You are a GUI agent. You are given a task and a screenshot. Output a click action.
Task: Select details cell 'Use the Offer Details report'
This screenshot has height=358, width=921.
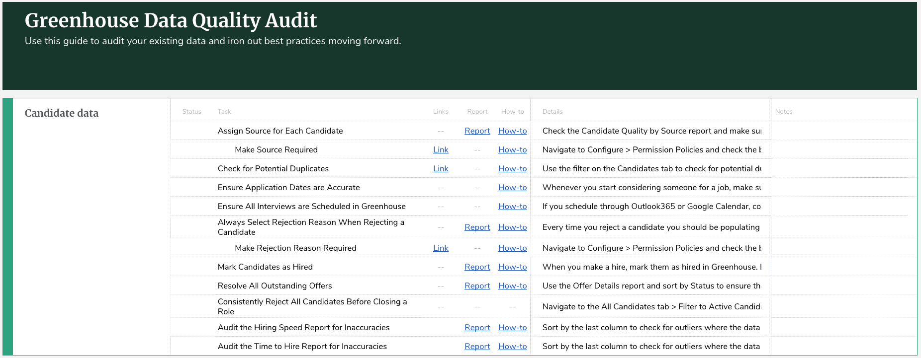click(651, 286)
